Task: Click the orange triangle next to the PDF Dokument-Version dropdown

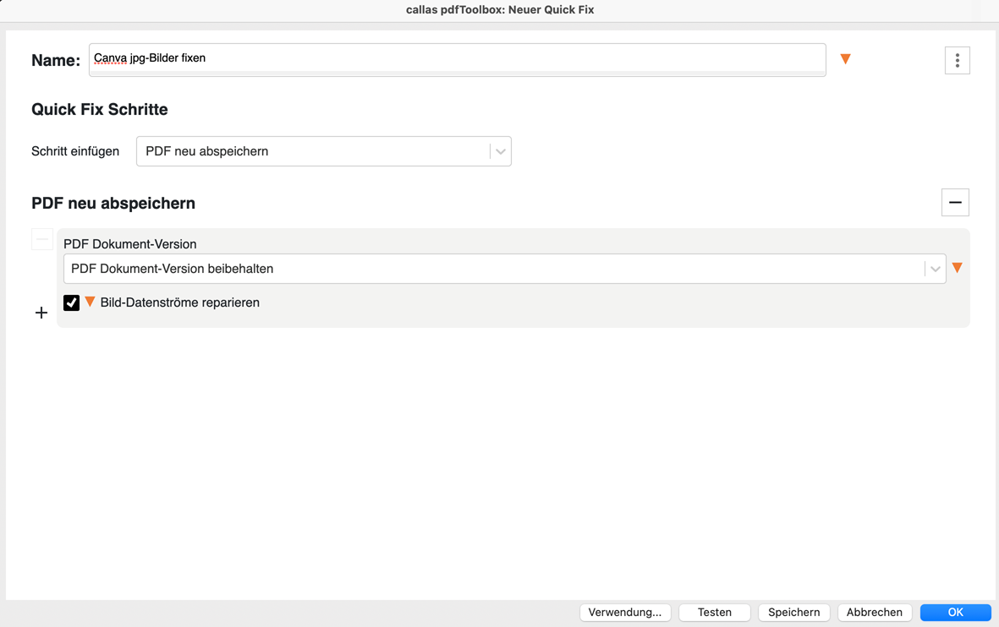Action: click(x=957, y=268)
